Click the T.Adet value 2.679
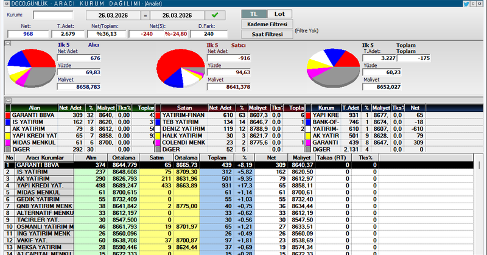This screenshot has width=487, height=255. click(68, 34)
